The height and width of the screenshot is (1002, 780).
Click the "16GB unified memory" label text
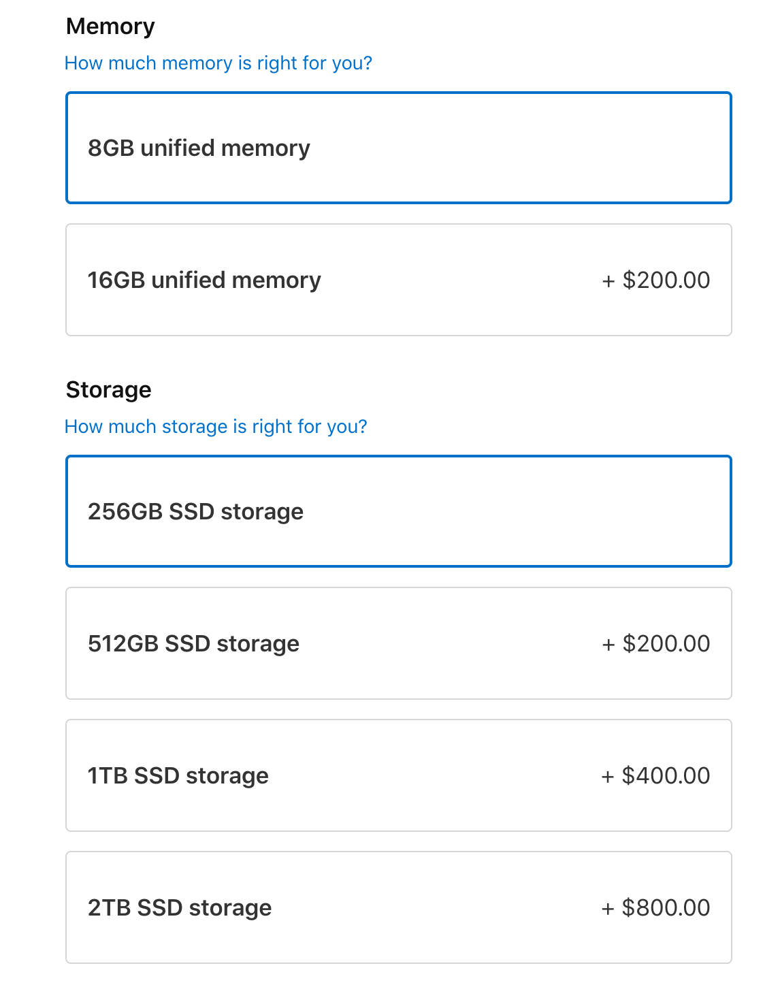(x=204, y=280)
